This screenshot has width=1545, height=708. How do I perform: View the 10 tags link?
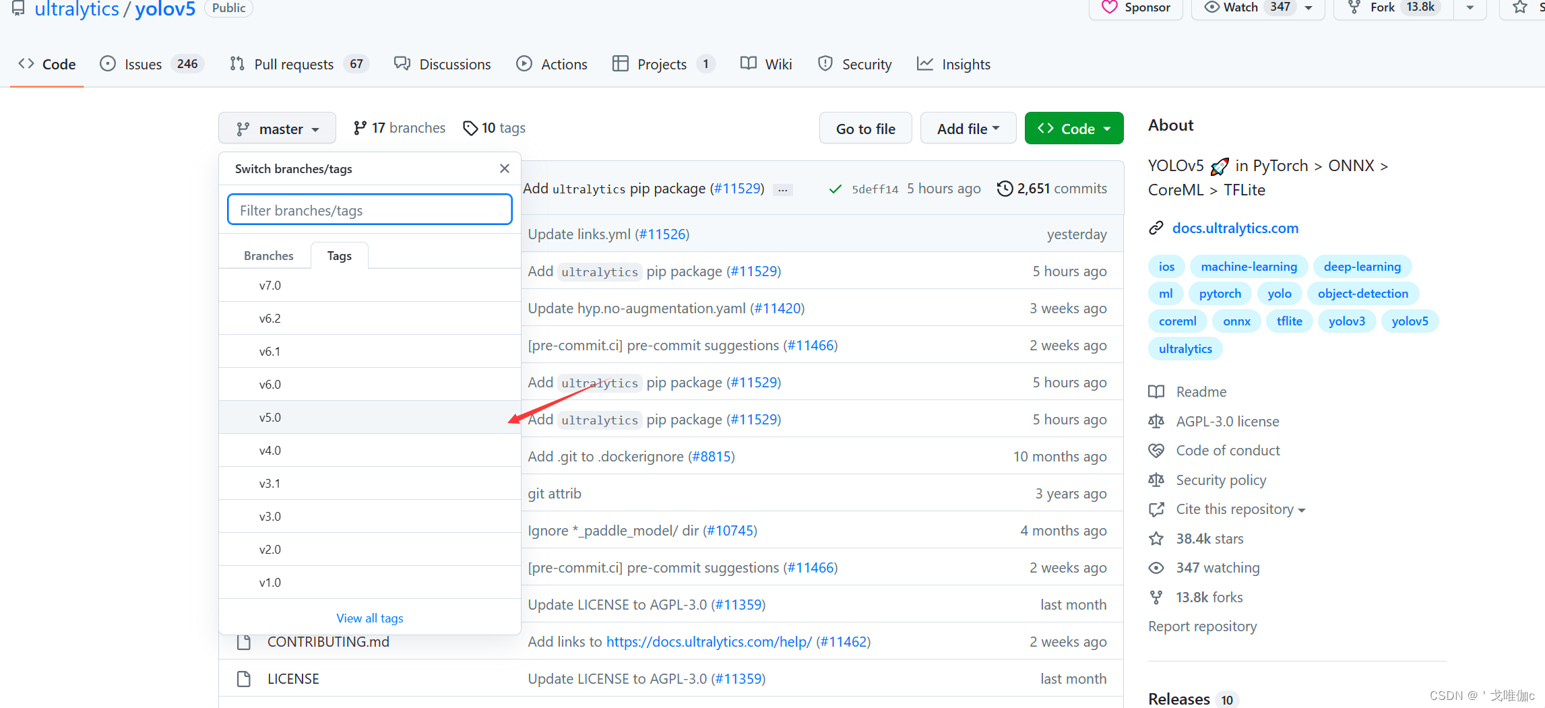point(495,128)
